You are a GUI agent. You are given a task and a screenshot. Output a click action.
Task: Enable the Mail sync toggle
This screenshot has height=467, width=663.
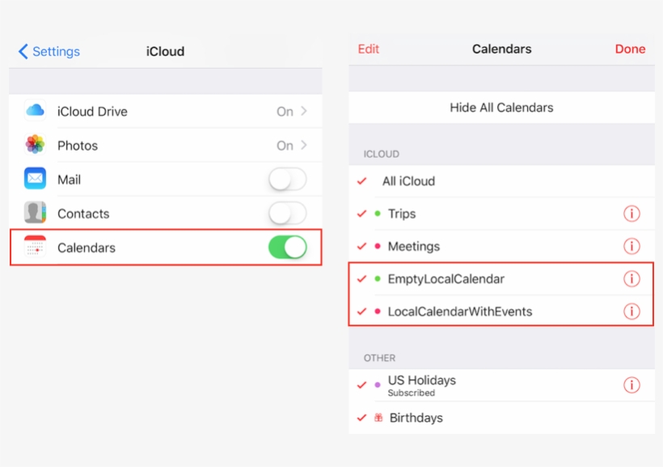(287, 179)
